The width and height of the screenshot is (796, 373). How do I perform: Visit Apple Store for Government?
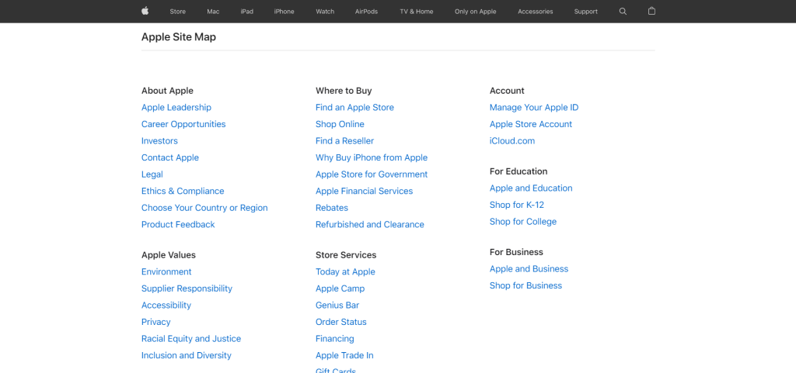click(x=372, y=174)
